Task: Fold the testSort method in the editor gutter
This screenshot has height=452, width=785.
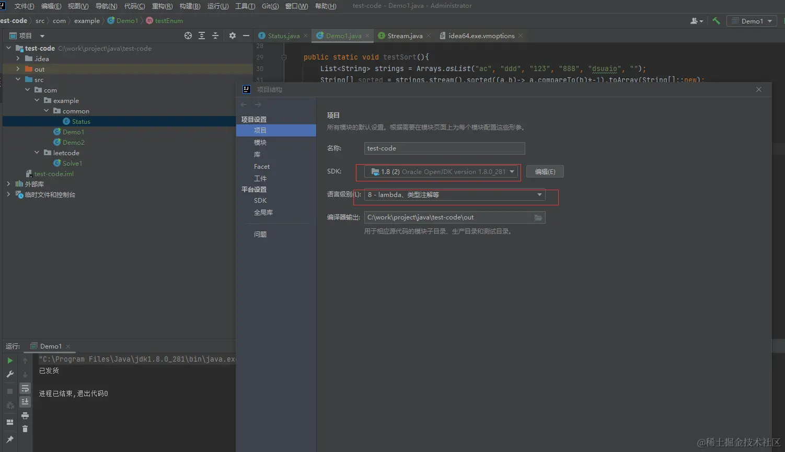Action: (x=284, y=57)
